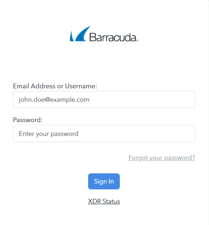Click the empty area below the Barracuda logo

click(104, 62)
